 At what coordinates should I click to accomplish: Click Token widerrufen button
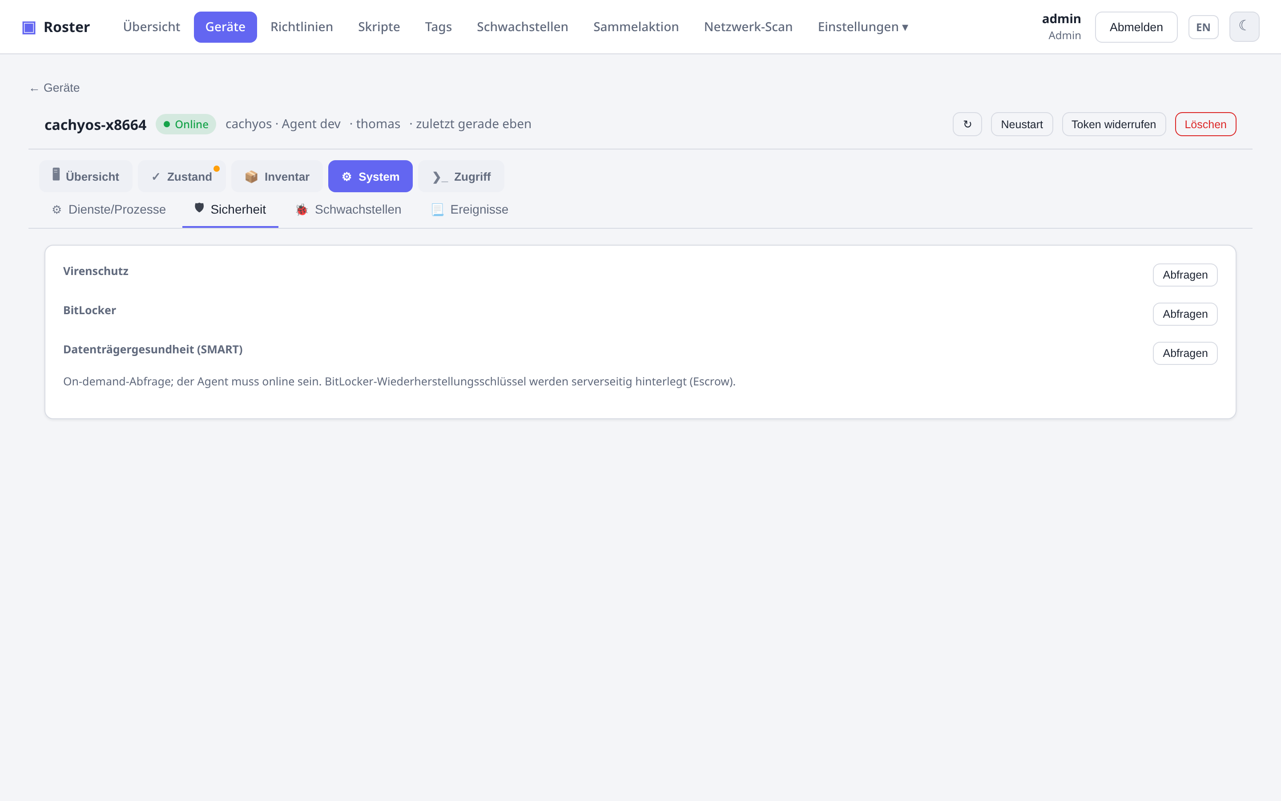[x=1114, y=124]
